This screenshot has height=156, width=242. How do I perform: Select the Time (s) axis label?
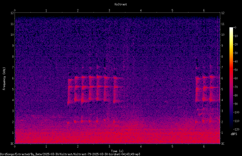pos(117,151)
